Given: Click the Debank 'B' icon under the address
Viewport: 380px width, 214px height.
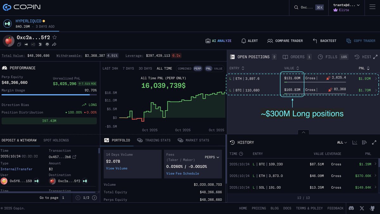Looking at the screenshot, I should click(40, 45).
